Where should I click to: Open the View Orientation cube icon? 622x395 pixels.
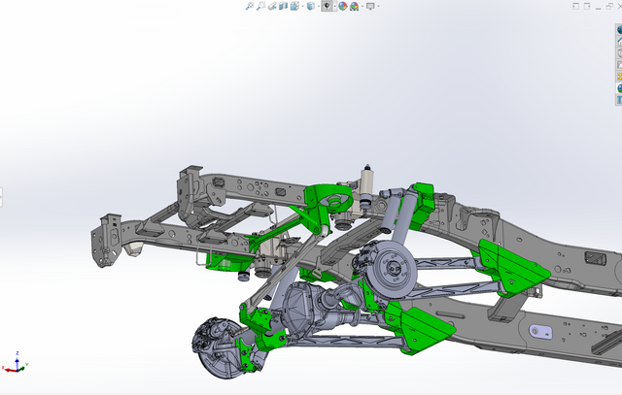point(294,6)
